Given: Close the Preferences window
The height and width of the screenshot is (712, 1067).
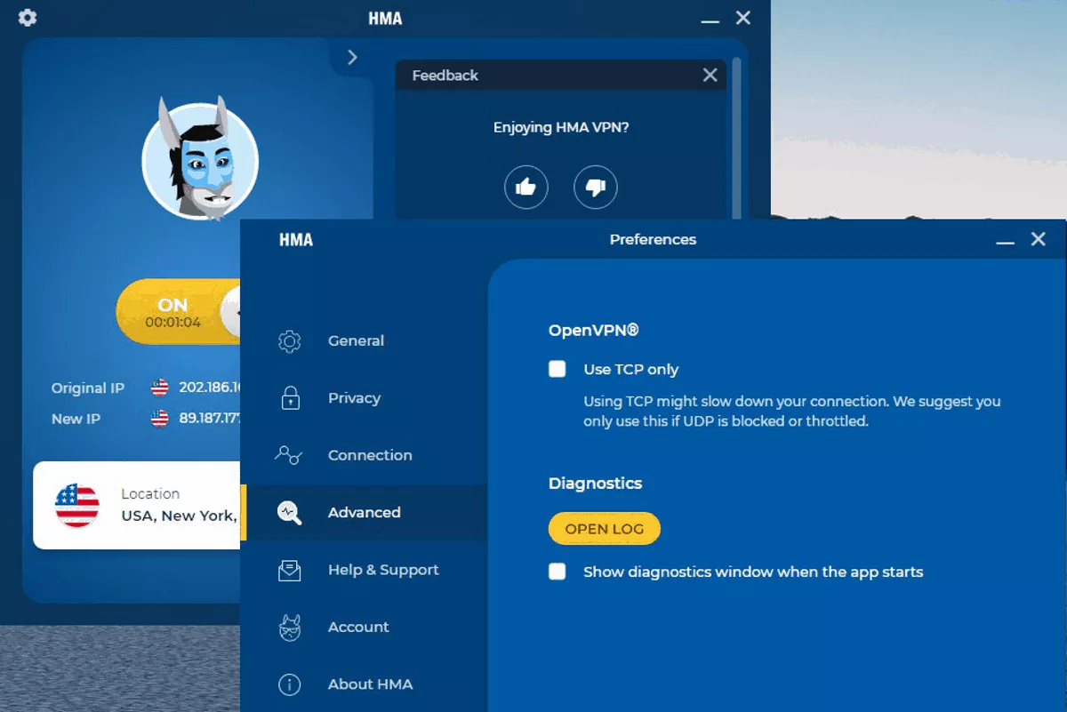Looking at the screenshot, I should coord(1038,239).
